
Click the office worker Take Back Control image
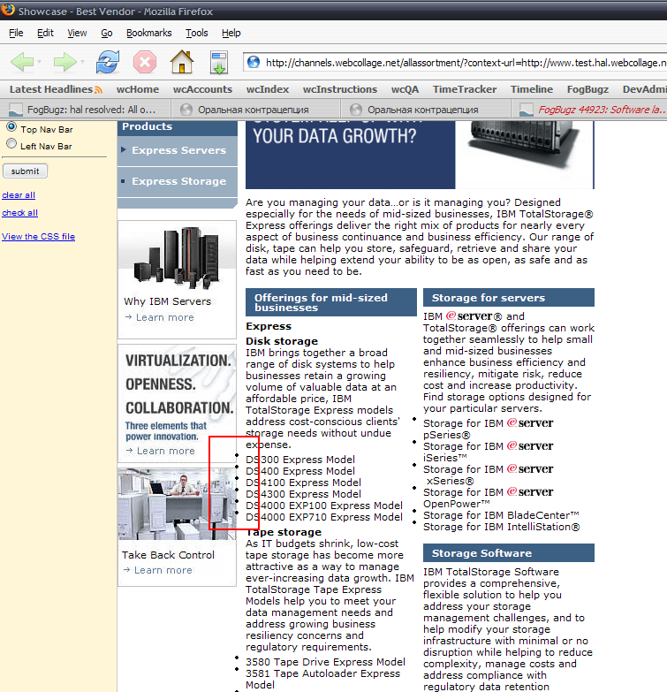tap(177, 504)
